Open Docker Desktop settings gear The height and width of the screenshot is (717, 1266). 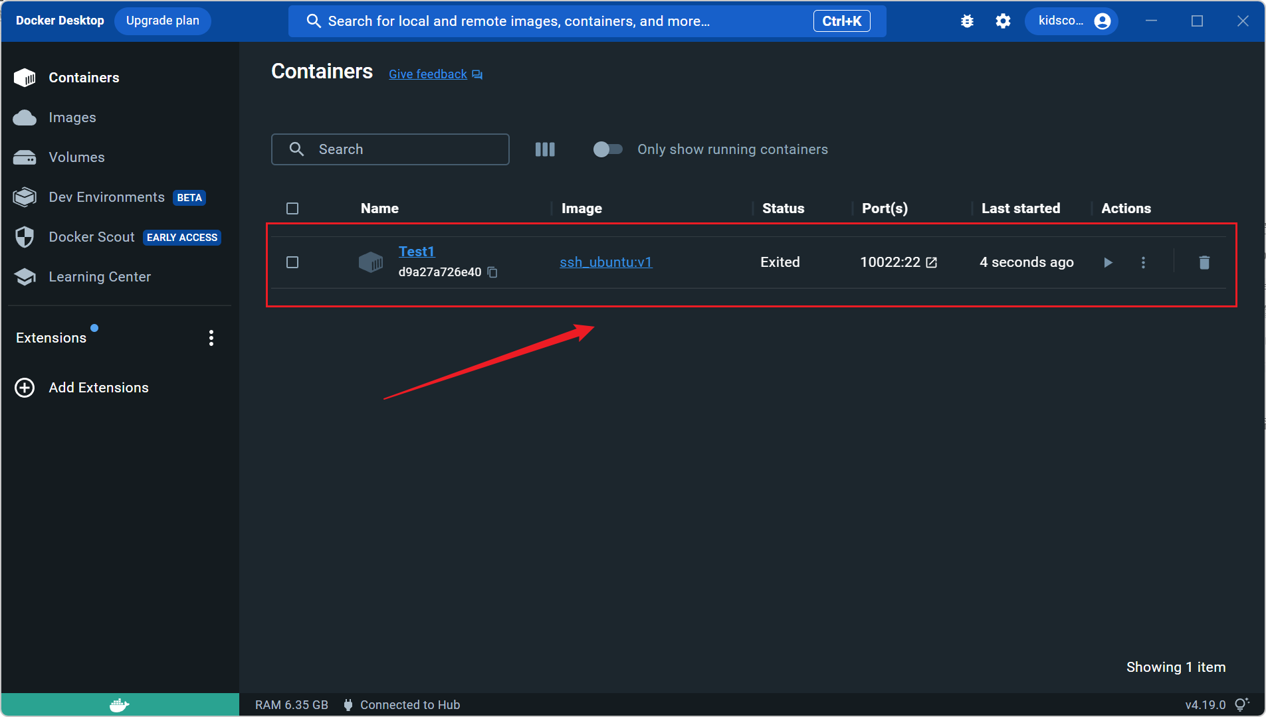[x=1003, y=21]
